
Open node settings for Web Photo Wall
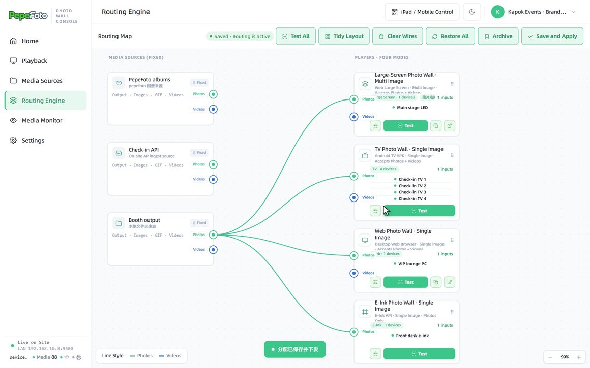[x=375, y=282]
